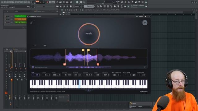Click the waveform overview mini scrollbar

(89, 67)
